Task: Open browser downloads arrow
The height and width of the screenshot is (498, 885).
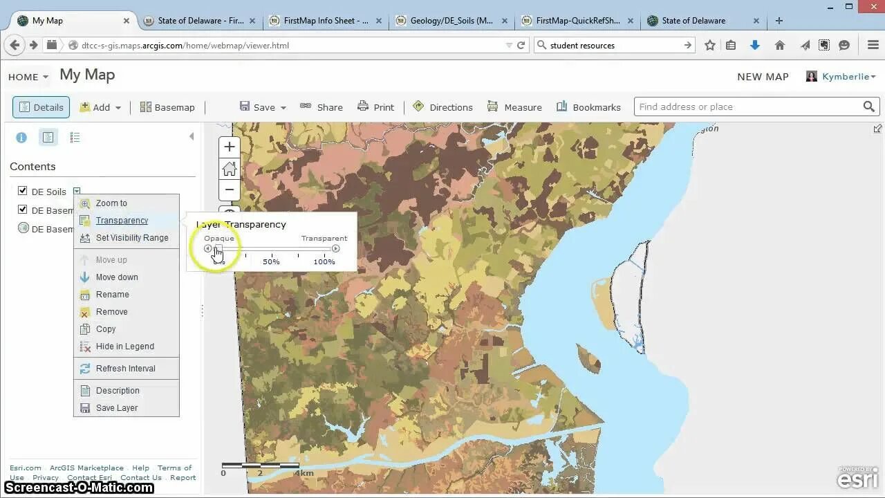Action: click(755, 45)
